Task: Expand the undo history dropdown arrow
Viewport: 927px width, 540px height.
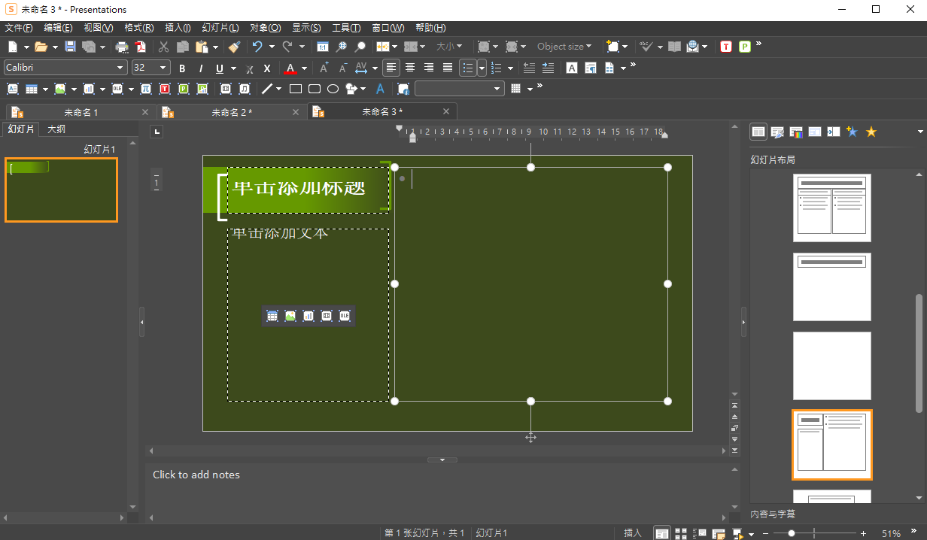Action: 272,47
